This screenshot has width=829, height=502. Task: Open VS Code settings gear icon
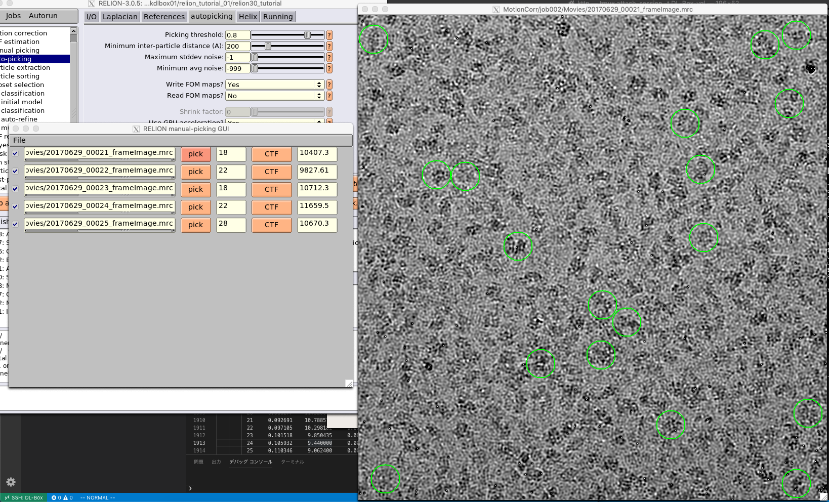[11, 482]
